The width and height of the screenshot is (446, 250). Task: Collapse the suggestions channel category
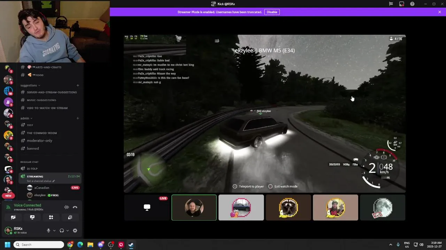[30, 85]
